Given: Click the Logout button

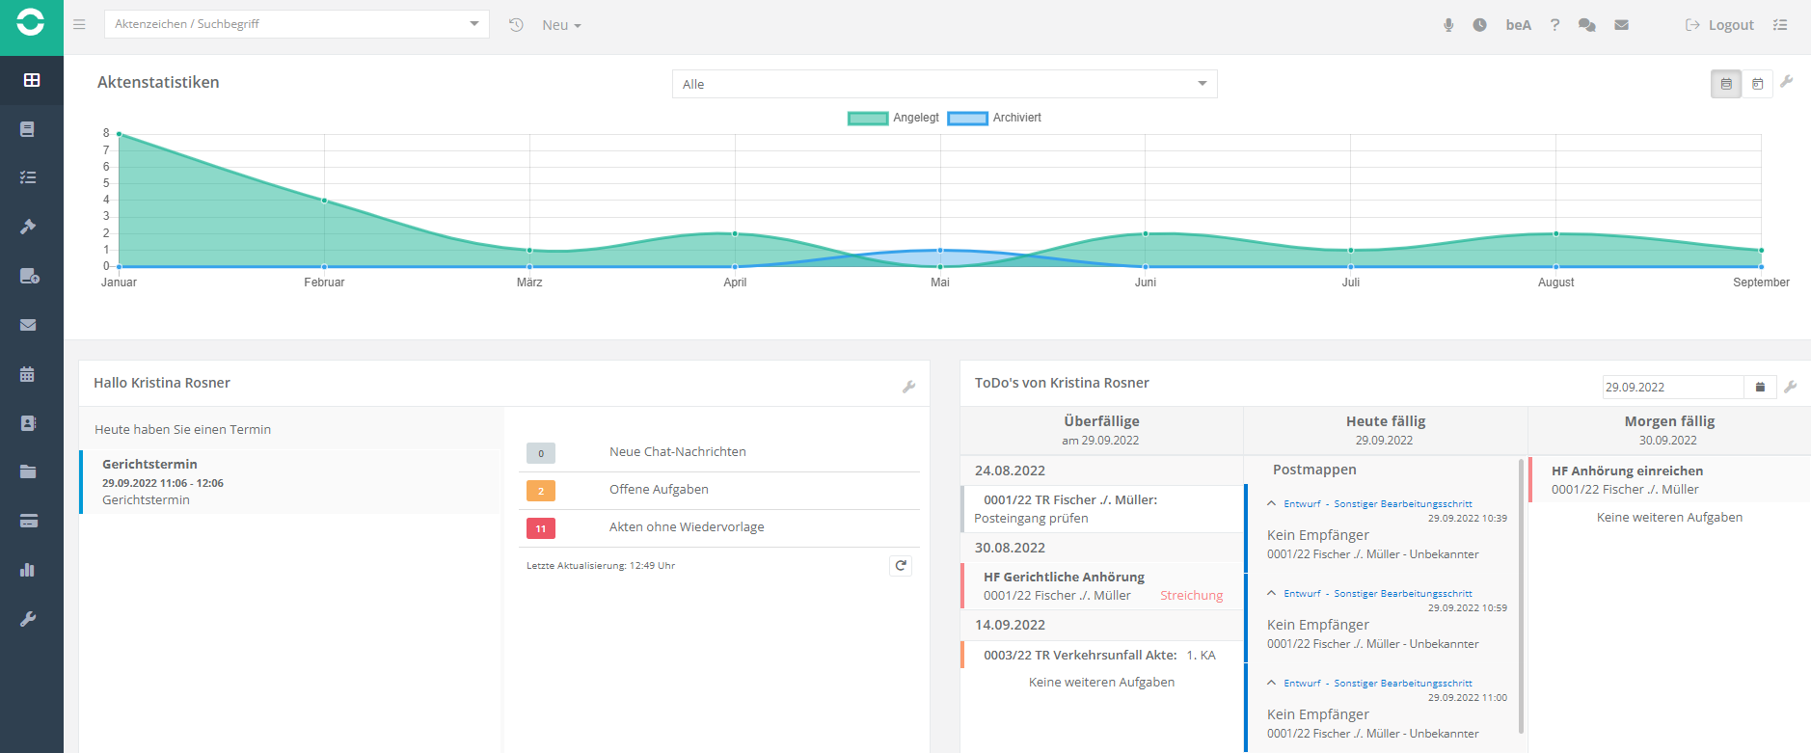Looking at the screenshot, I should point(1719,25).
